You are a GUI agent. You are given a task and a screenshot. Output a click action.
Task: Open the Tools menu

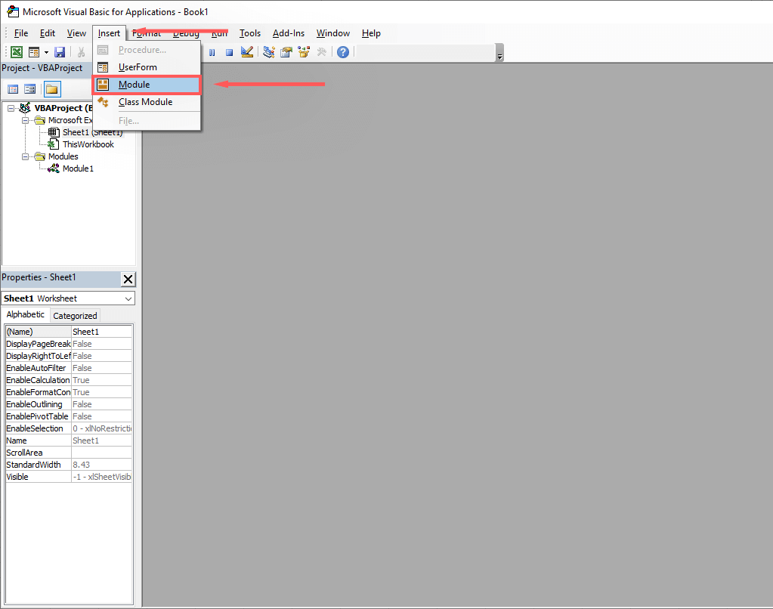(x=250, y=33)
